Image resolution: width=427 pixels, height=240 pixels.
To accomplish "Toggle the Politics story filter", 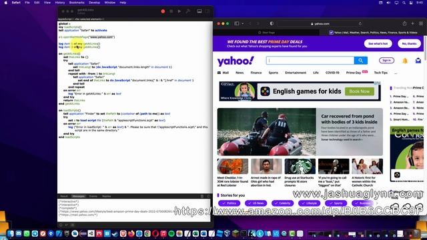I will click(229, 203).
